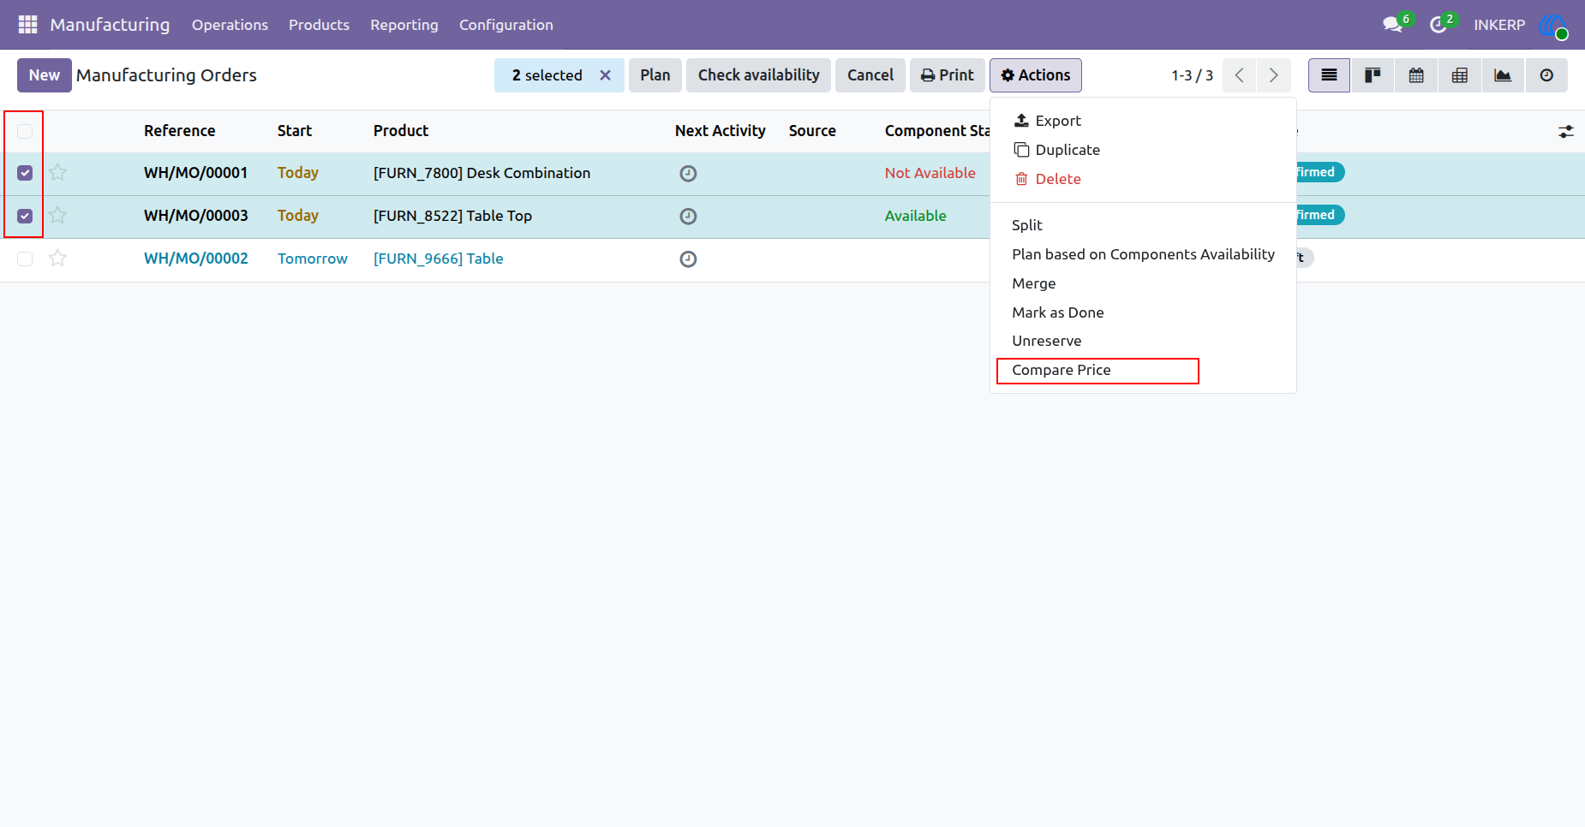Viewport: 1585px width, 827px height.
Task: Click the Print button
Action: (948, 75)
